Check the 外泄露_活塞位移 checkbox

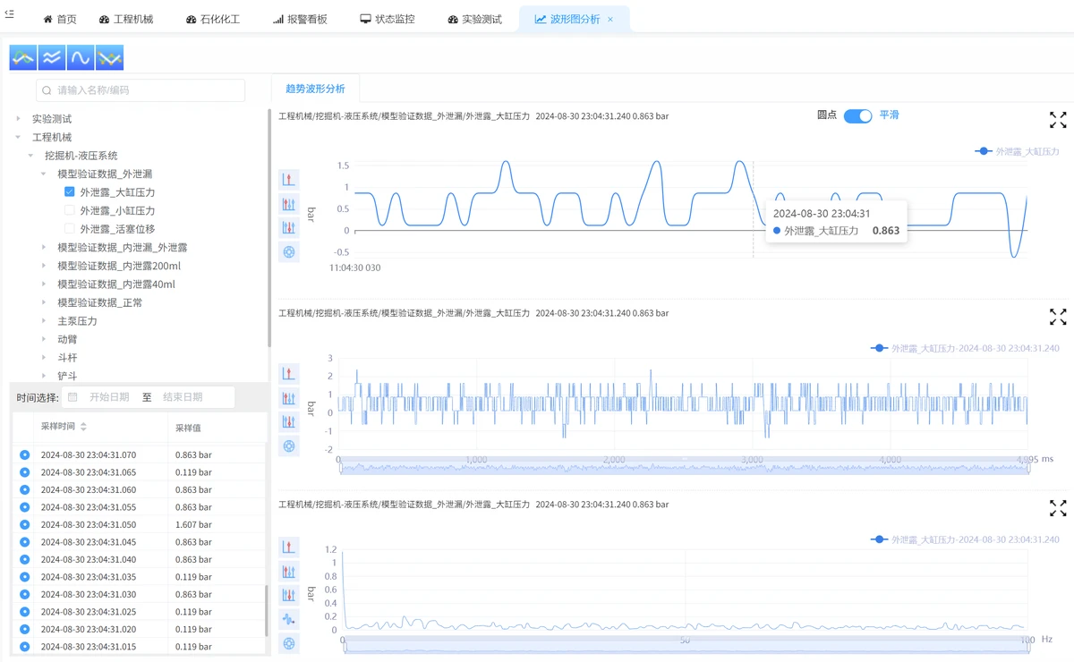[70, 229]
